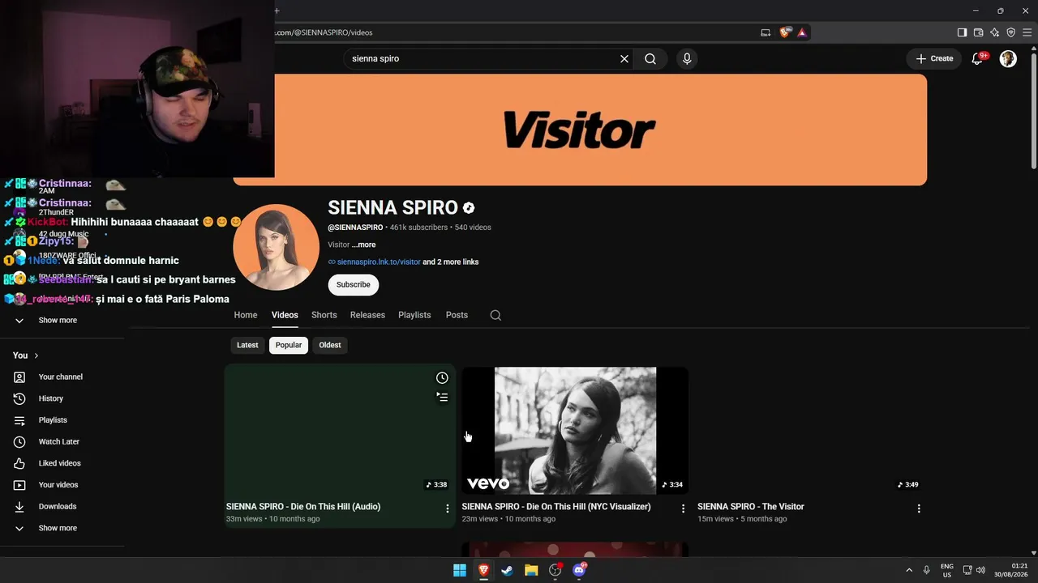Open the YouTube account avatar menu
Viewport: 1038px width, 583px height.
1008,58
